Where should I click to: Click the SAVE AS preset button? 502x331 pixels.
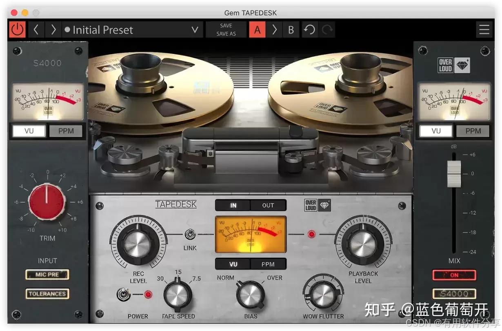pos(226,34)
